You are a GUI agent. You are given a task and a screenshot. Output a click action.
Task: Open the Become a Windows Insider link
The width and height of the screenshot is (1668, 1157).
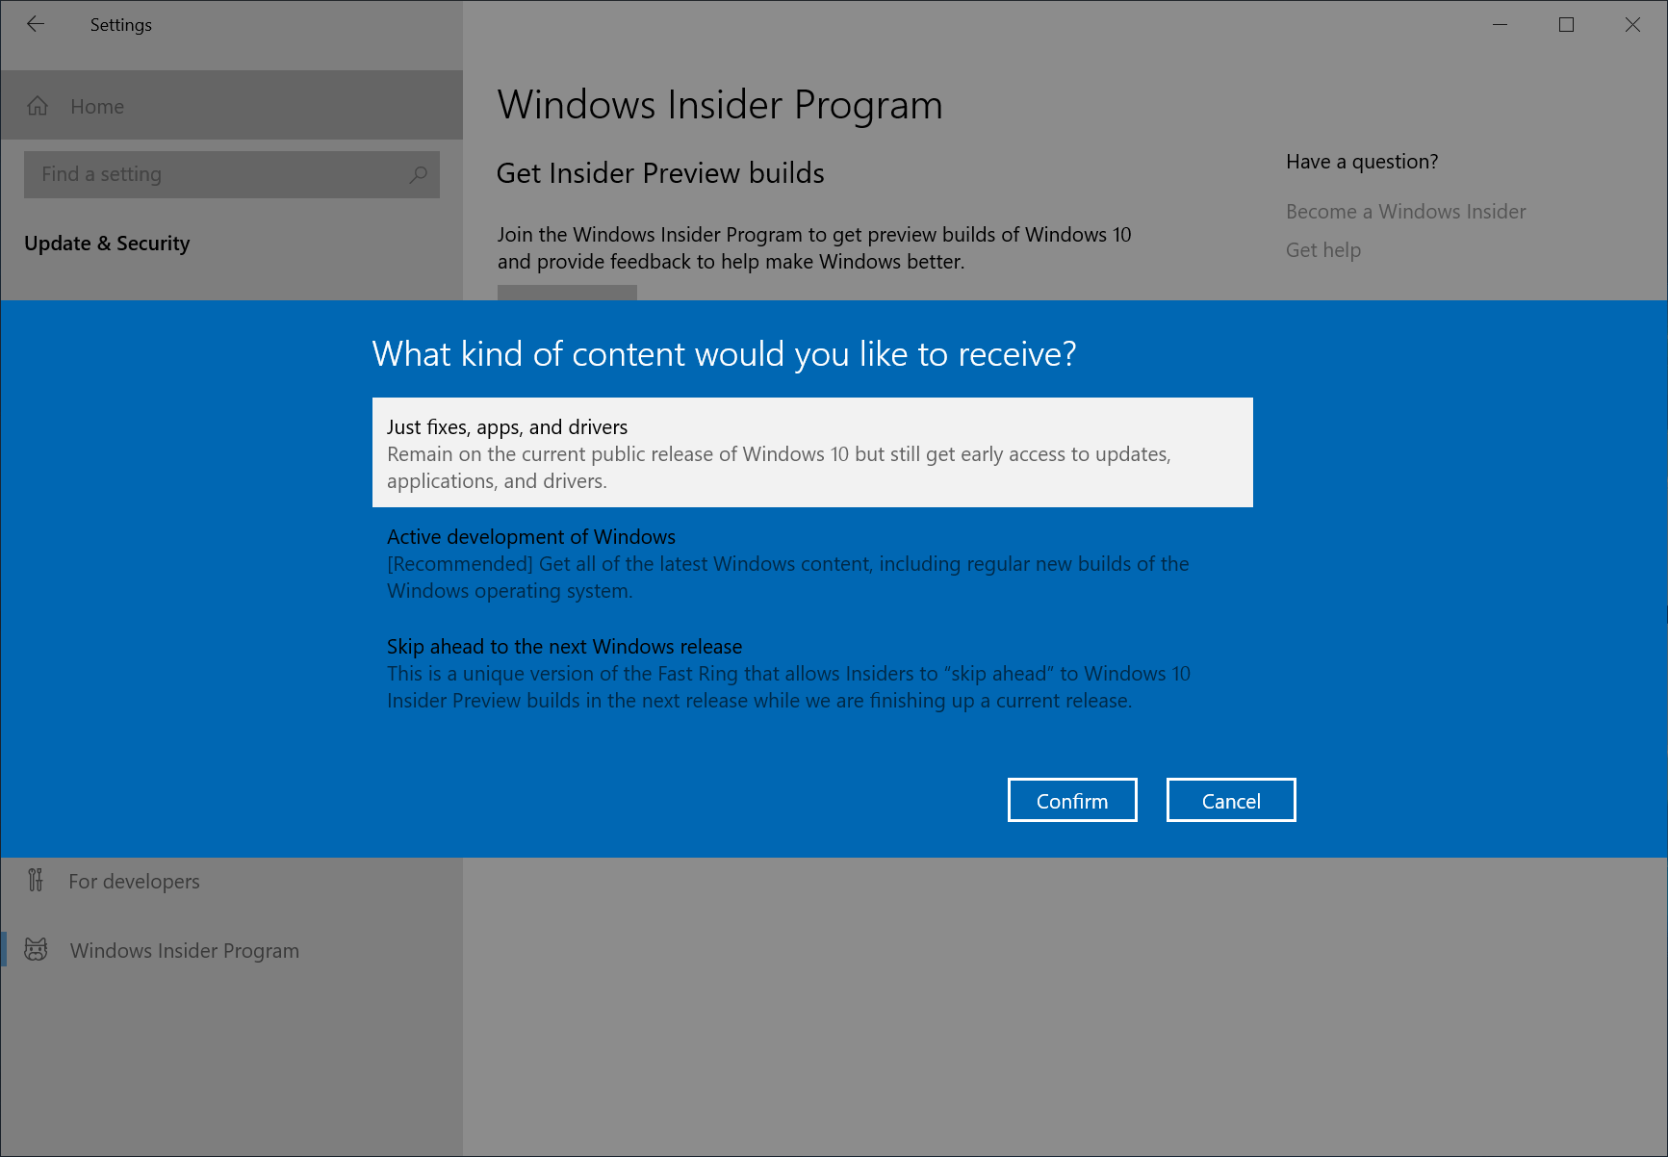pos(1405,211)
